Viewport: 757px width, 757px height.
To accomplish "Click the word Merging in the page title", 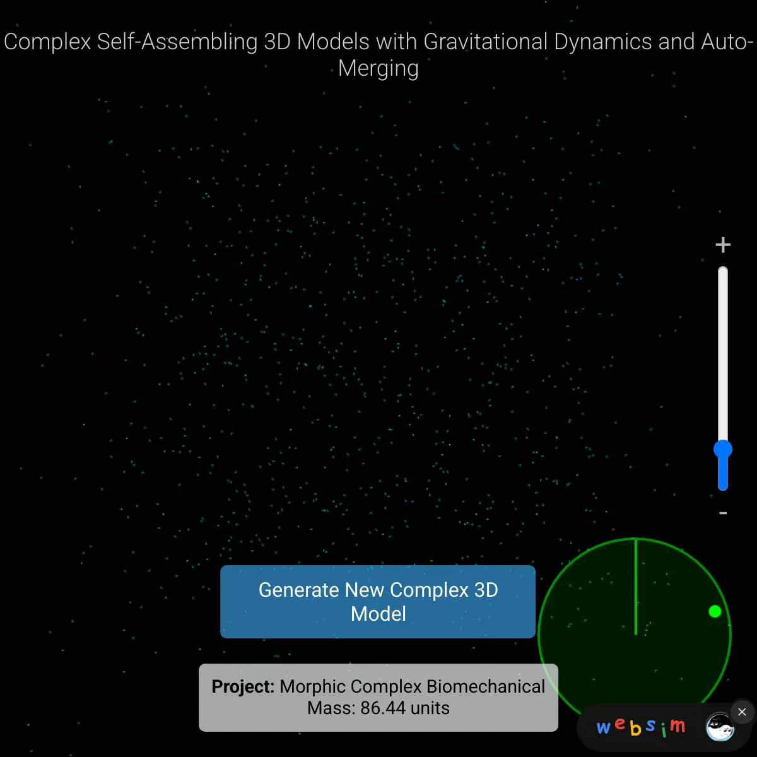I will [378, 68].
